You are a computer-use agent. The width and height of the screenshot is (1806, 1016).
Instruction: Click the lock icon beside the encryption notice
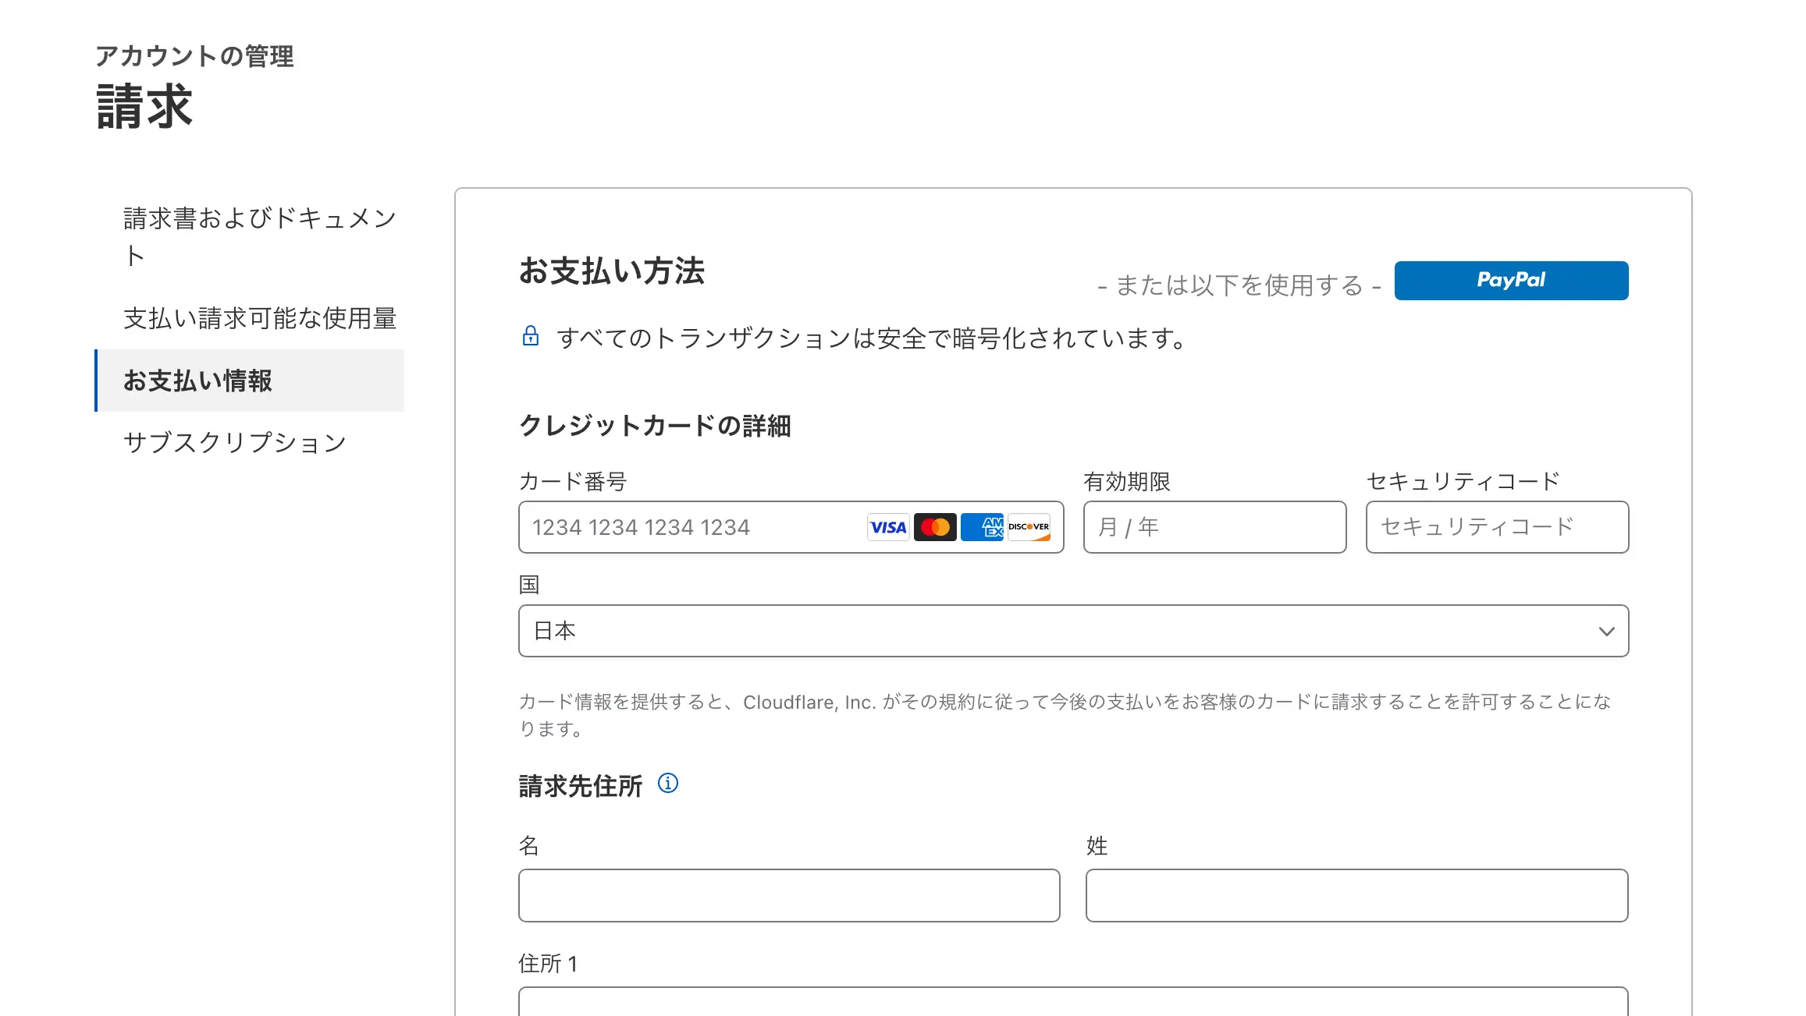531,336
